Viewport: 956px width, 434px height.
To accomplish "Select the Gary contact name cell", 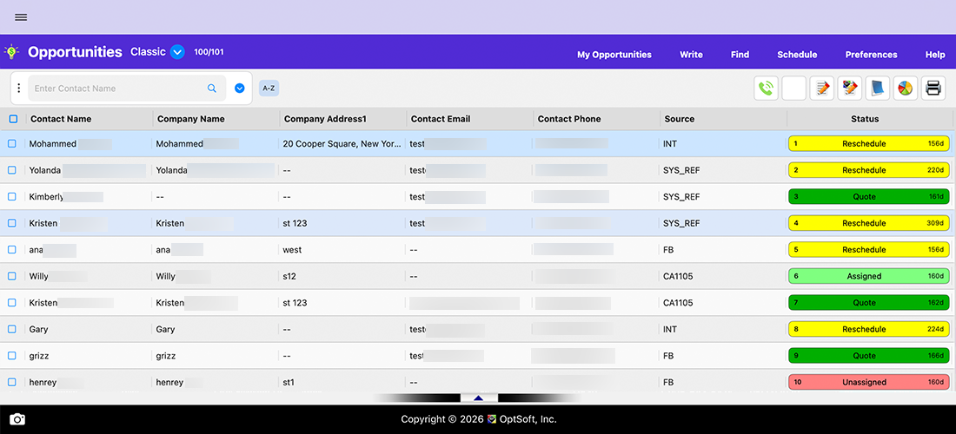I will (x=38, y=329).
